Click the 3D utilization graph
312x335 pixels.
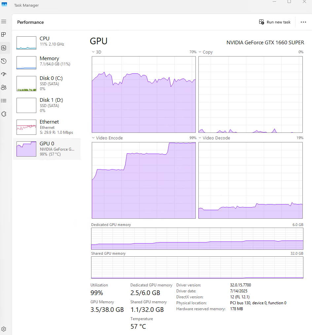144,94
